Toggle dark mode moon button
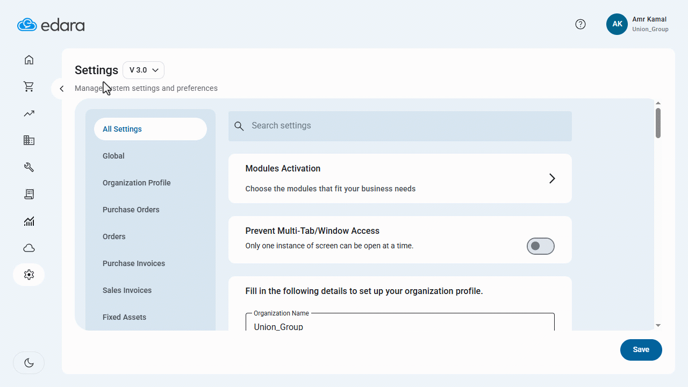This screenshot has width=688, height=387. 29,363
